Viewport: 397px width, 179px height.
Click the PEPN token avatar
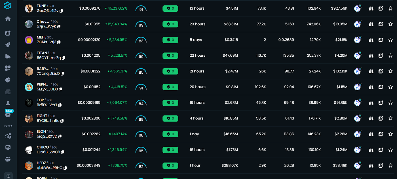coord(29,87)
